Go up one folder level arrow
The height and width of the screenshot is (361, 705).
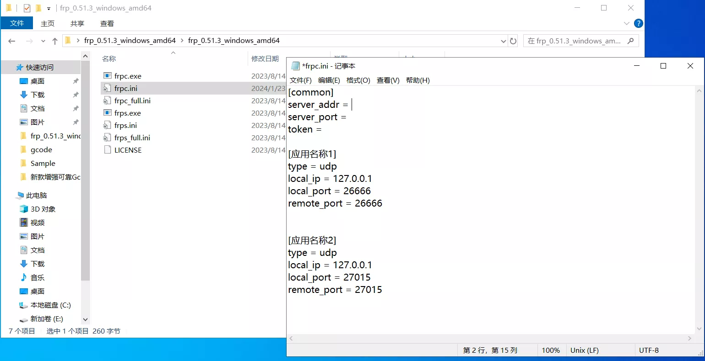point(55,41)
